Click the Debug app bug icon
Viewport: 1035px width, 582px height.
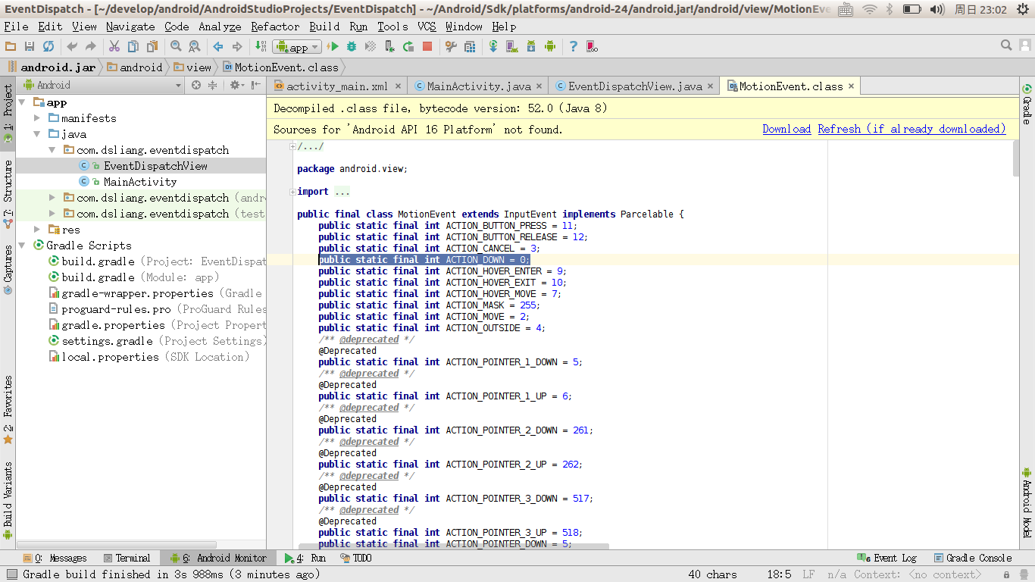pos(352,47)
